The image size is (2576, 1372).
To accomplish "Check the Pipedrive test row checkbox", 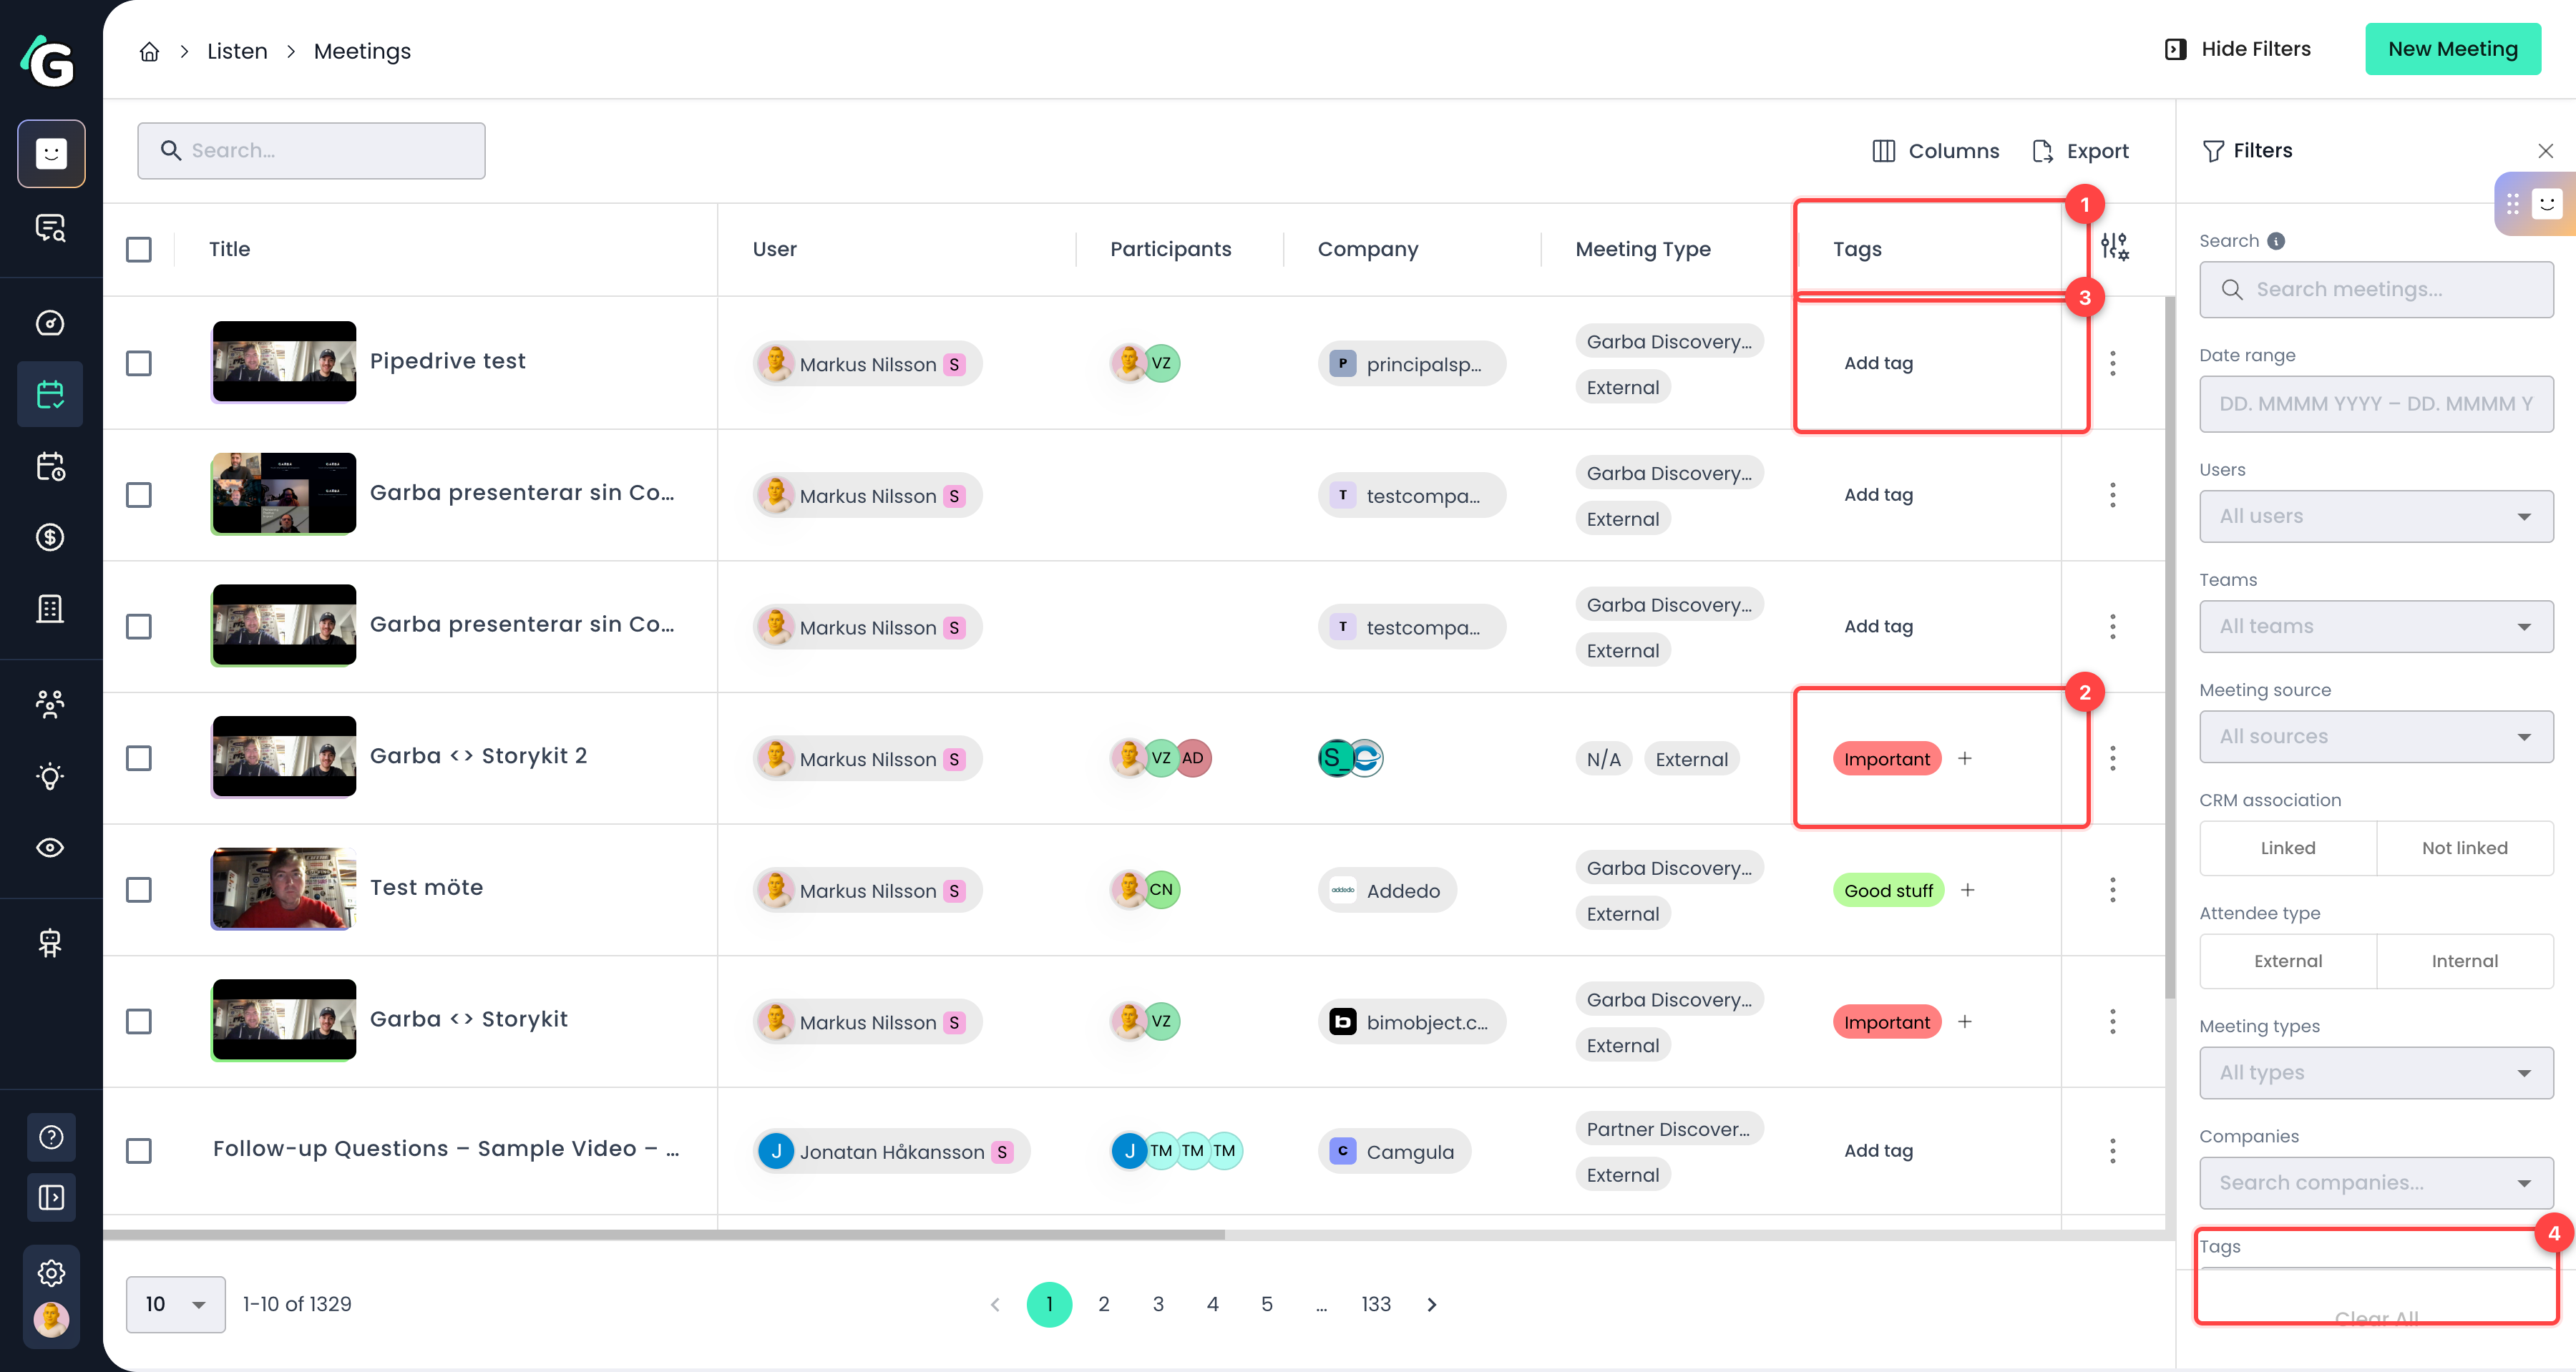I will pyautogui.click(x=139, y=363).
